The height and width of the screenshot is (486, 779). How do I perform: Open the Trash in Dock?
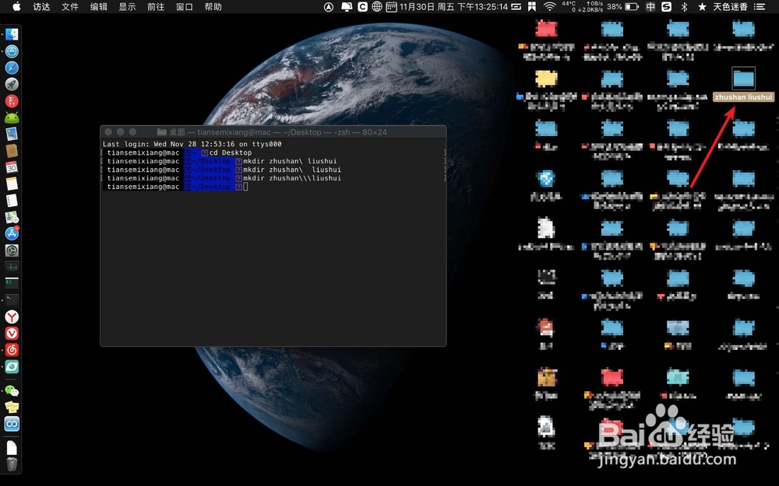[x=12, y=464]
